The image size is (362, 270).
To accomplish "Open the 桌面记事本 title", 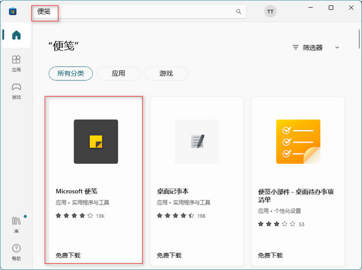I will pyautogui.click(x=173, y=191).
